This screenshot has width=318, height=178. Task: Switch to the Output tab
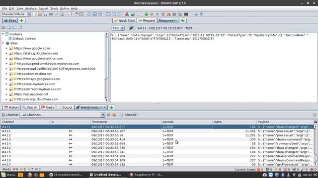coord(65,107)
